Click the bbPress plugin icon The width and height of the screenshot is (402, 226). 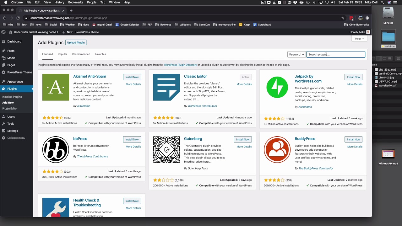(x=56, y=150)
